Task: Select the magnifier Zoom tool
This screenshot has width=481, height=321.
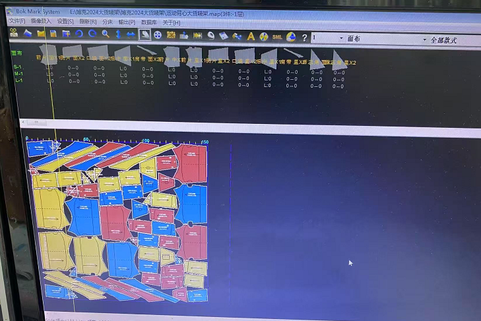Action: [x=105, y=34]
